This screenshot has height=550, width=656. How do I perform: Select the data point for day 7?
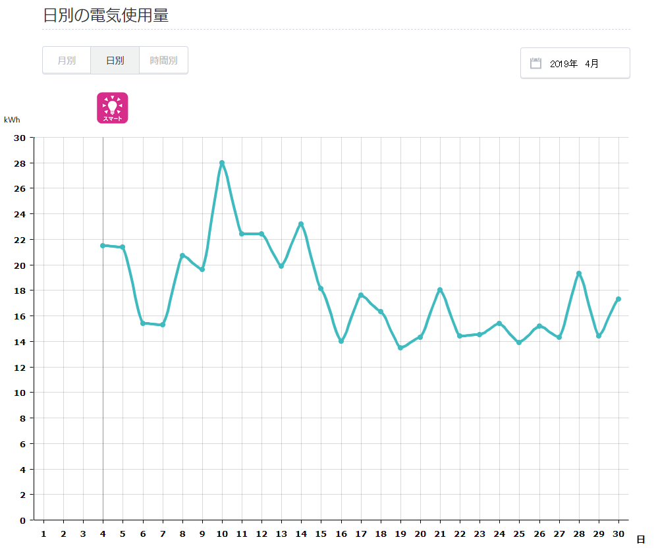point(163,325)
